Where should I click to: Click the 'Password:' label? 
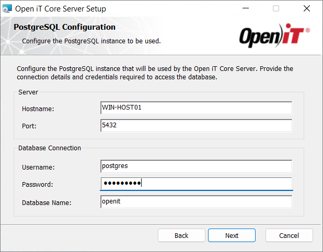tap(38, 185)
